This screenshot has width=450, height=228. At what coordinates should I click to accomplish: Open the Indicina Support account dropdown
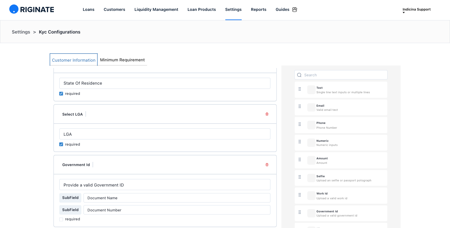pos(416,10)
